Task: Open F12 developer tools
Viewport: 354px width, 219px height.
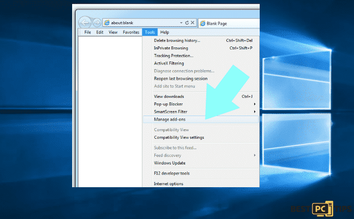Action: (201, 174)
